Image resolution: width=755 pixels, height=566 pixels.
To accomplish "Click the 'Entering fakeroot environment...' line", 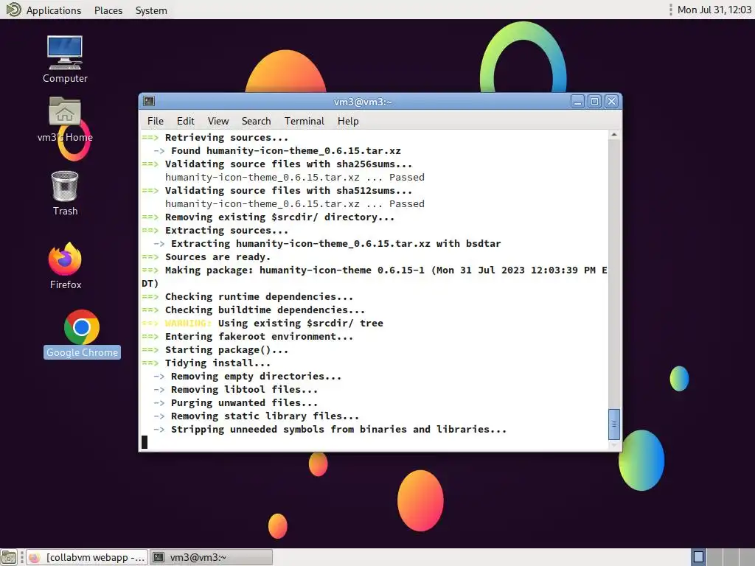I will point(248,336).
